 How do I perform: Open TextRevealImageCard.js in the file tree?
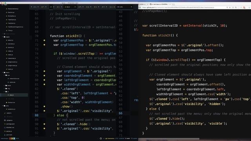click(x=16, y=27)
